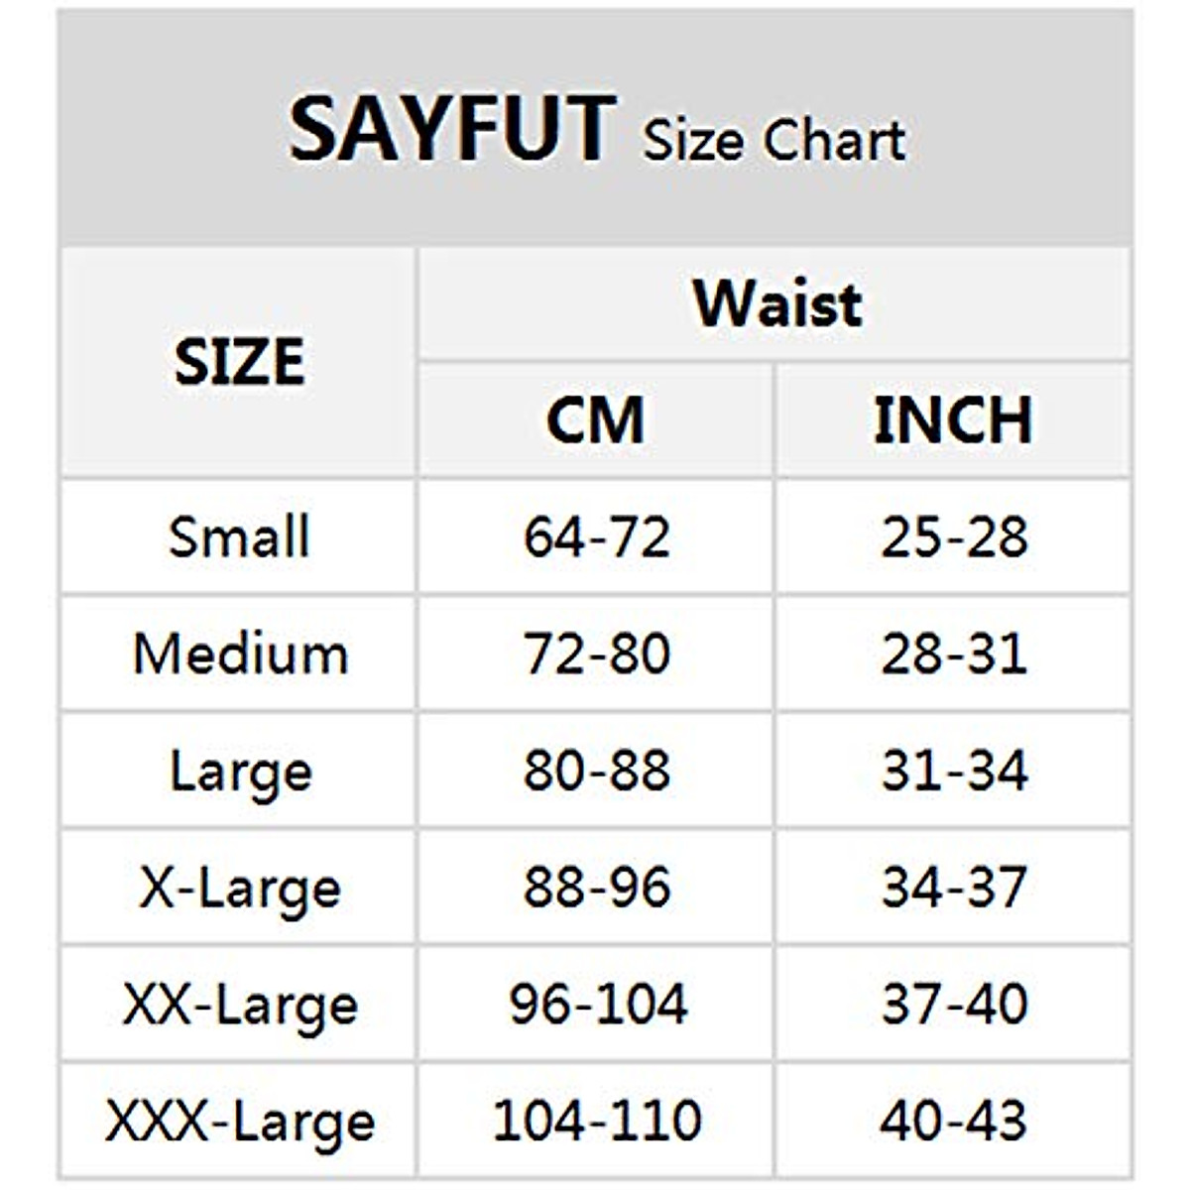This screenshot has height=1190, width=1190.
Task: Select the CM column header
Action: (595, 419)
